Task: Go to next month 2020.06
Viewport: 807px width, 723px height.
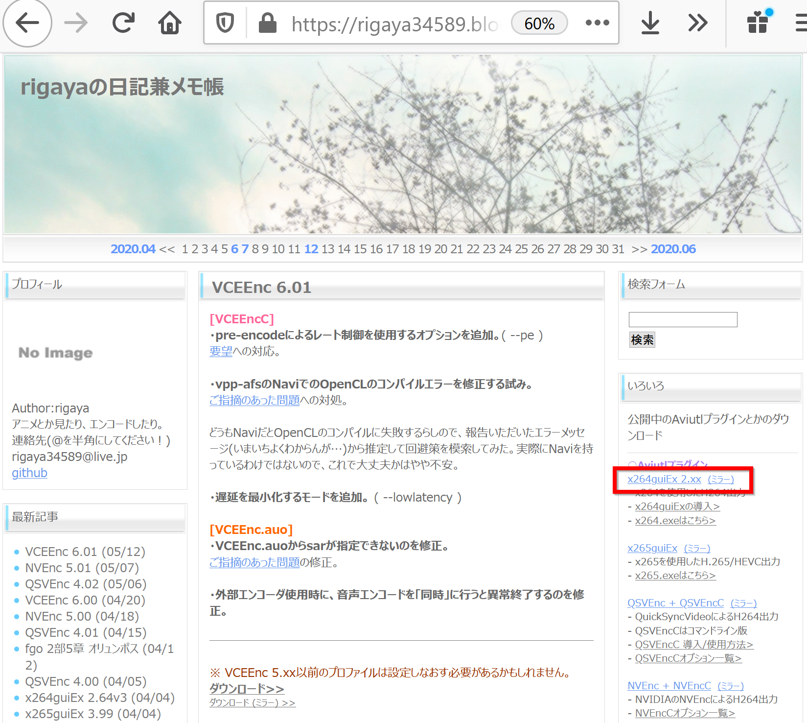Action: tap(673, 249)
